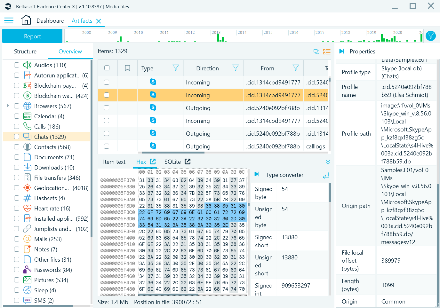Expand the Browsers (567) tree node

pyautogui.click(x=8, y=106)
